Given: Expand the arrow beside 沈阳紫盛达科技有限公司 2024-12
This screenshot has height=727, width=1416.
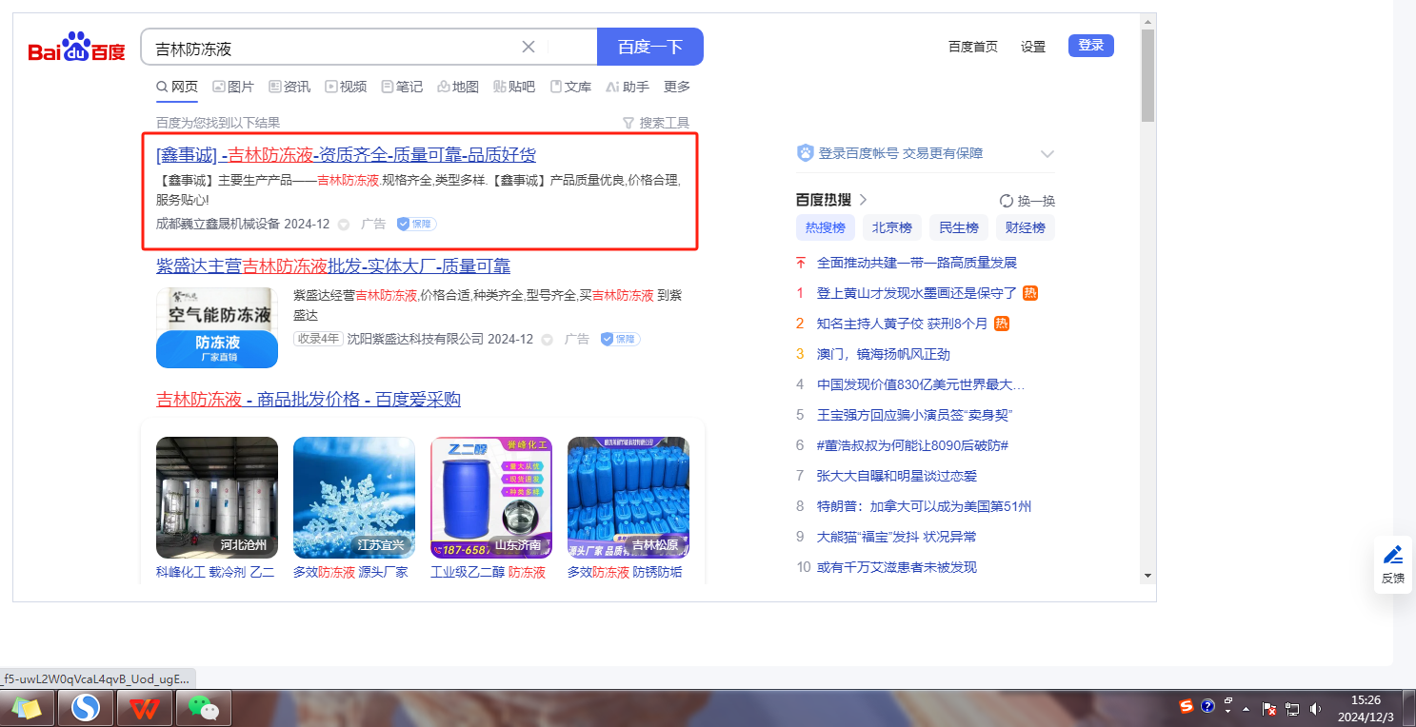Looking at the screenshot, I should 548,339.
